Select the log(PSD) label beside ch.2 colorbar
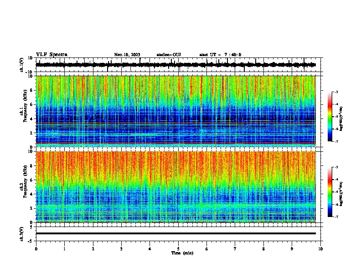The image size is (361, 279). click(341, 194)
